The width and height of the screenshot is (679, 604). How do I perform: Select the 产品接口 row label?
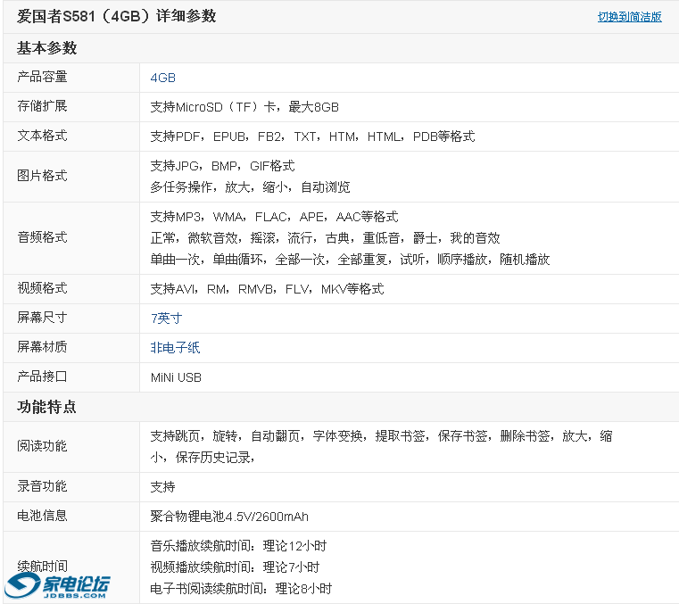click(x=42, y=376)
